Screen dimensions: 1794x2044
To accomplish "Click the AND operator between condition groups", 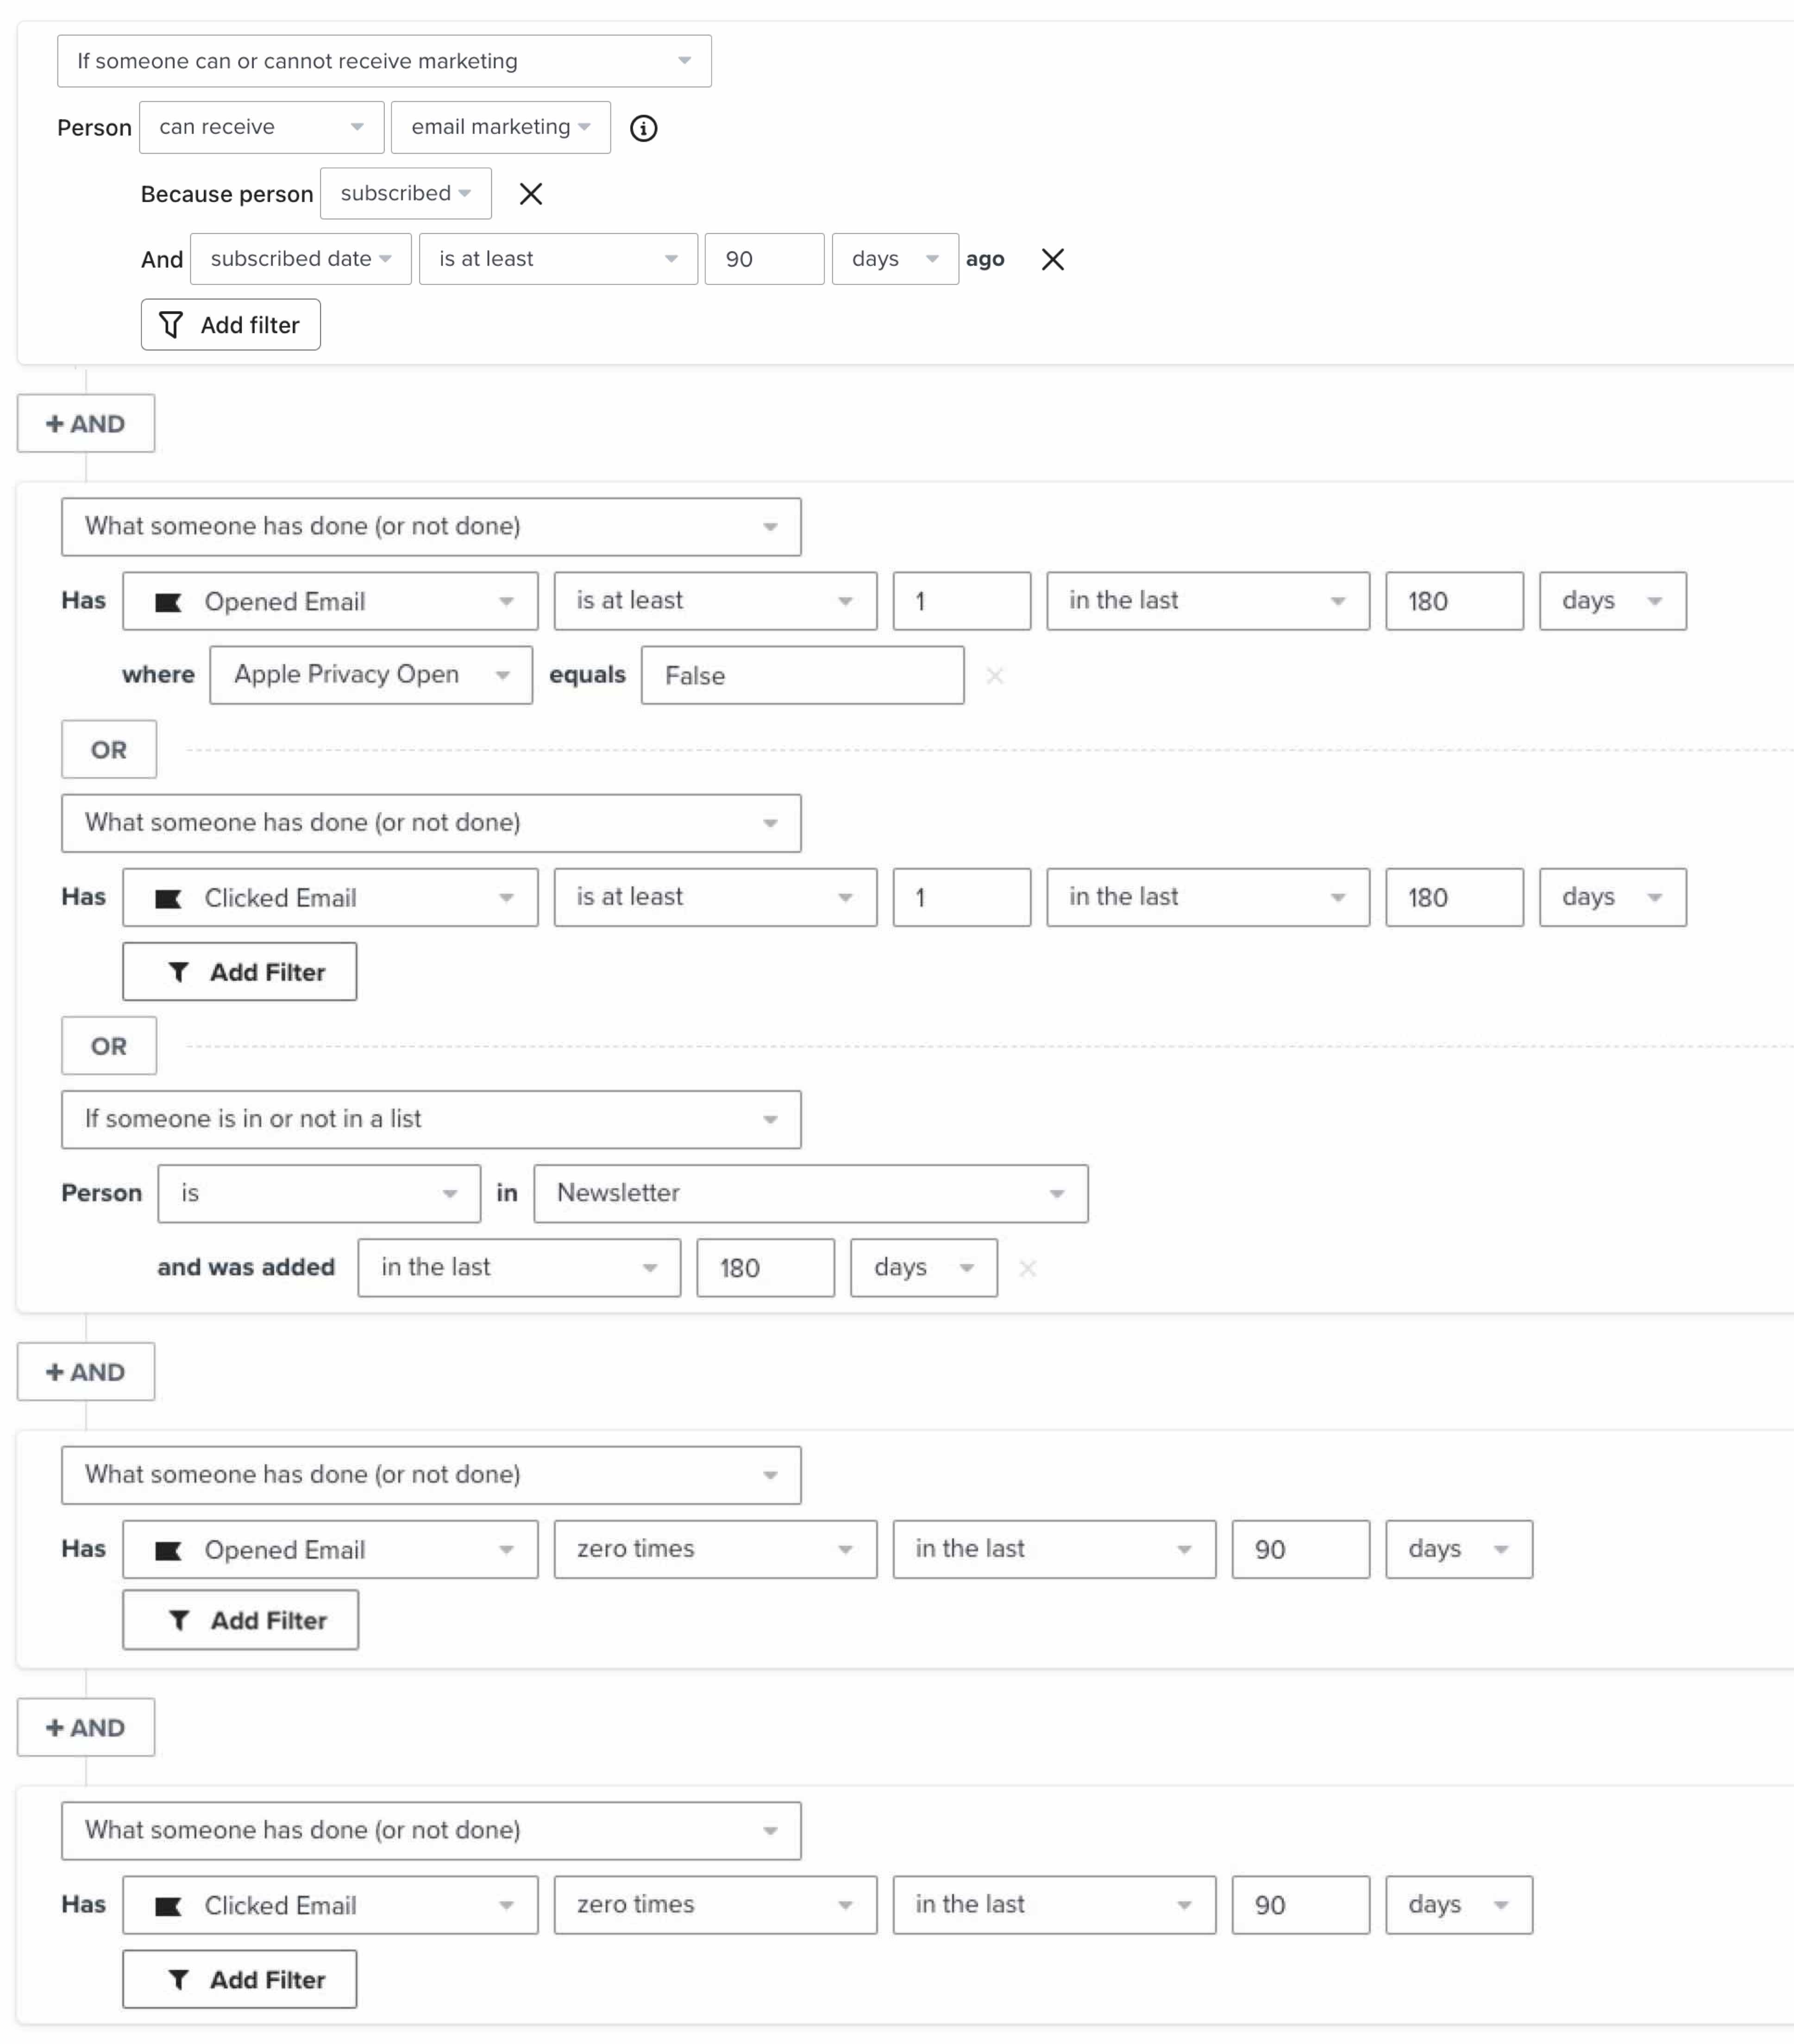I will click(87, 422).
